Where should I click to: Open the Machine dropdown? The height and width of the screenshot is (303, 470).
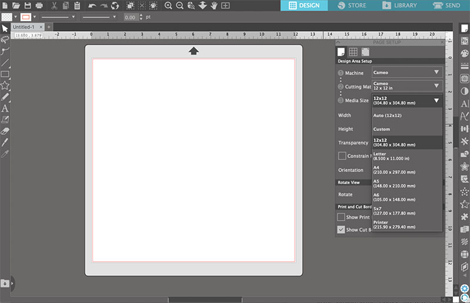[x=407, y=73]
